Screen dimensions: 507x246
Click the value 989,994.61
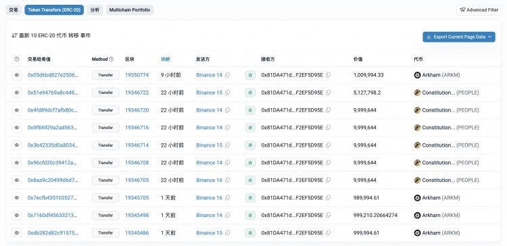(366, 198)
